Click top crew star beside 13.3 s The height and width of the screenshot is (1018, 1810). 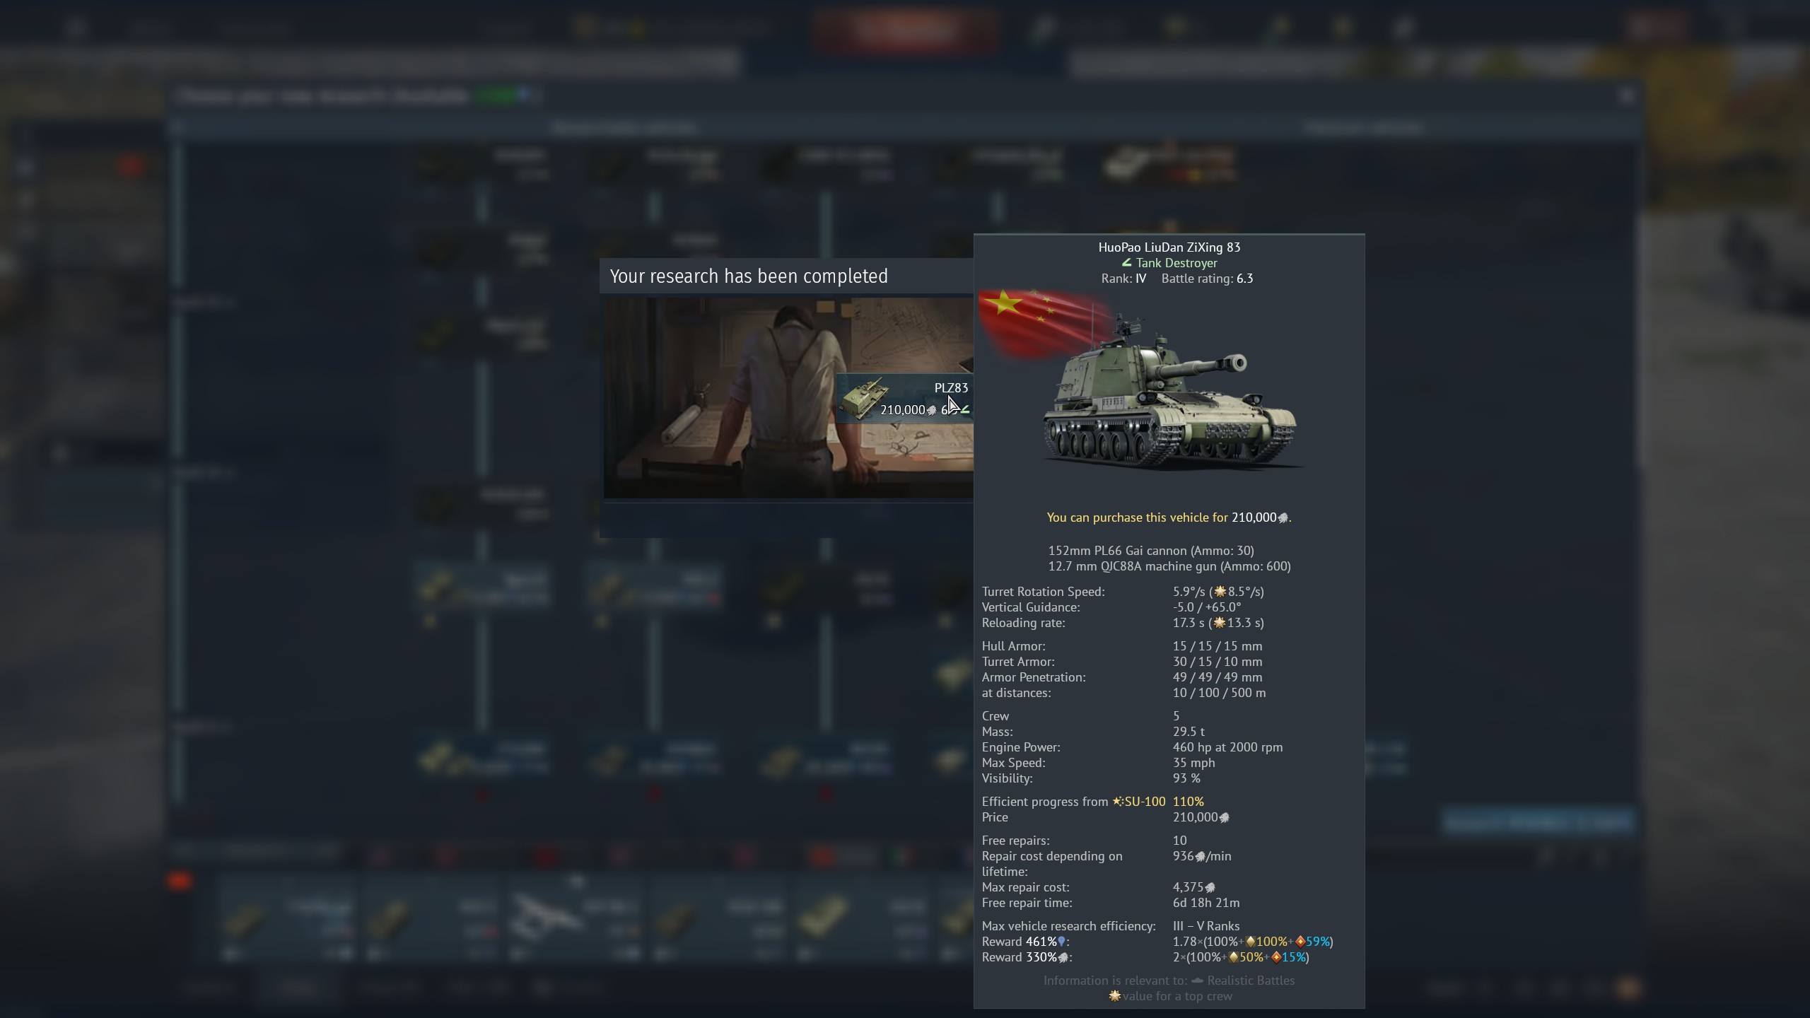point(1219,623)
